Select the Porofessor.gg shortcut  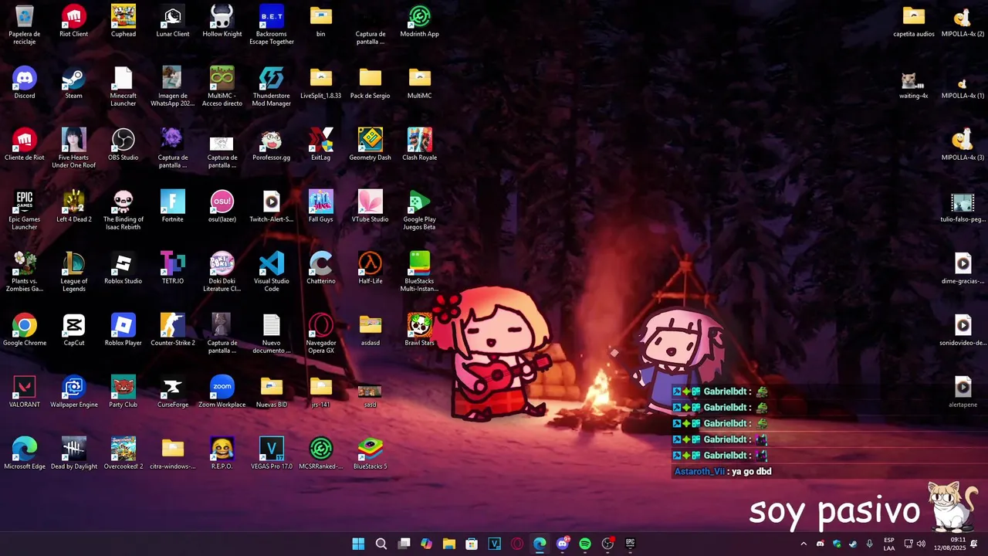272,144
